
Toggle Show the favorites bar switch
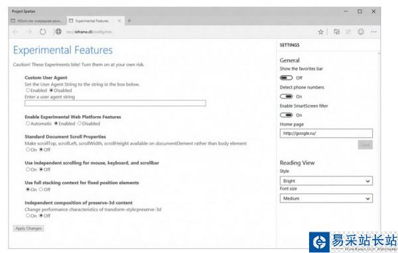(x=286, y=78)
